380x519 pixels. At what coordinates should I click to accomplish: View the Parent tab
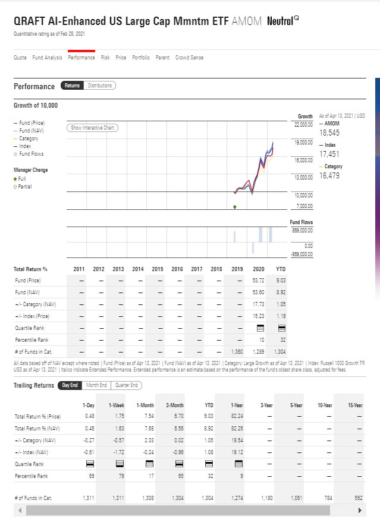pos(162,58)
